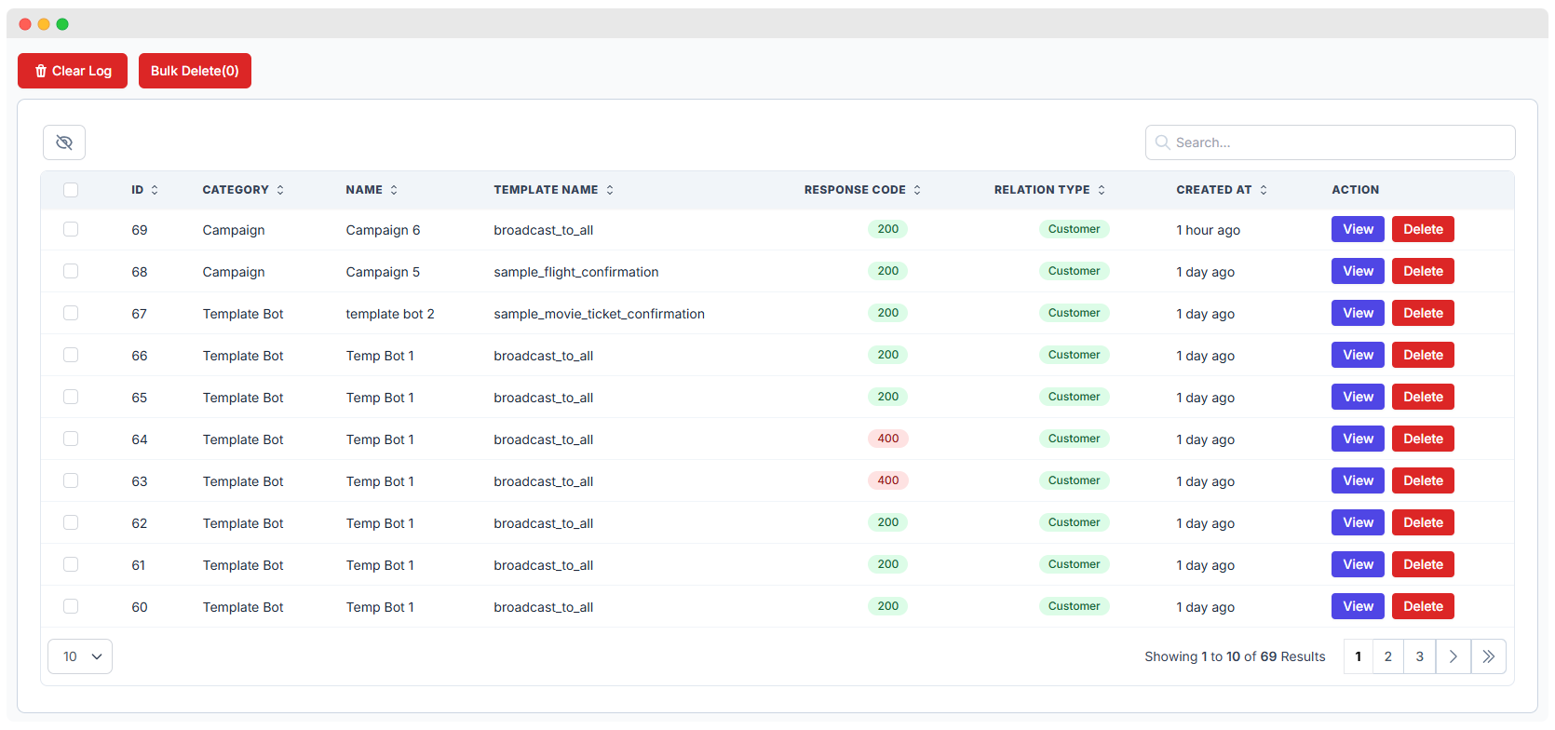
Task: Click sort arrows next to Name header
Action: pos(394,190)
